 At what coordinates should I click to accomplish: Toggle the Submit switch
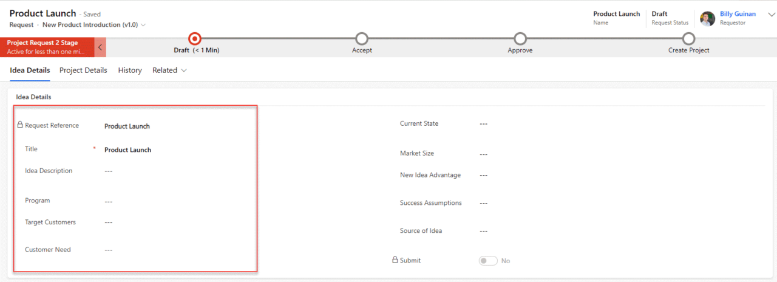487,261
